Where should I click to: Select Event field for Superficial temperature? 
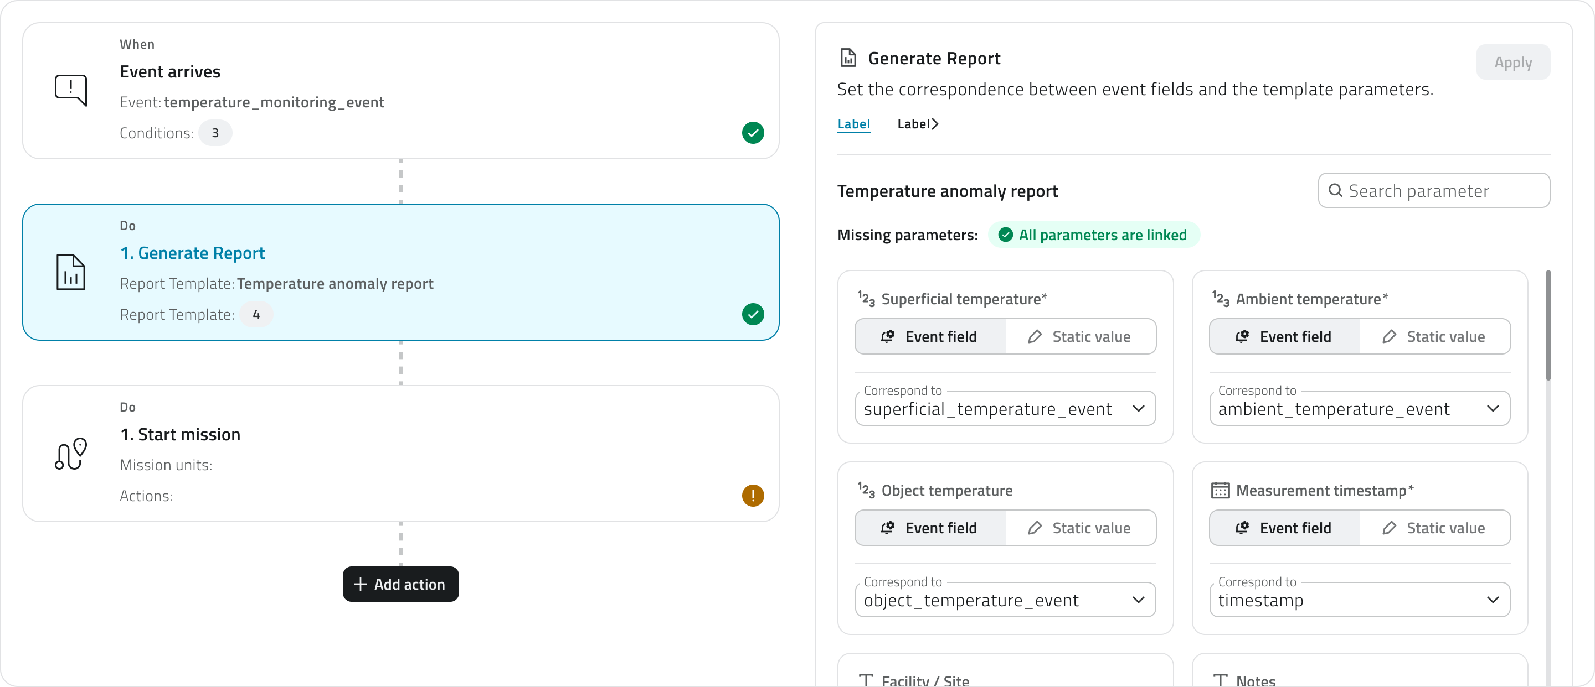(930, 336)
